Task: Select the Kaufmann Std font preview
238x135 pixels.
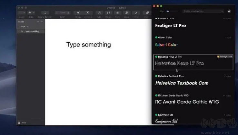Action: click(166, 121)
